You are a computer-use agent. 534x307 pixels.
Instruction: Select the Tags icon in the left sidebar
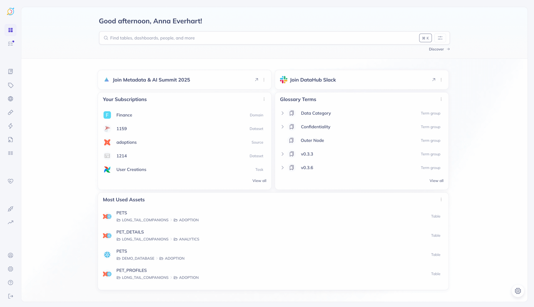[x=10, y=85]
